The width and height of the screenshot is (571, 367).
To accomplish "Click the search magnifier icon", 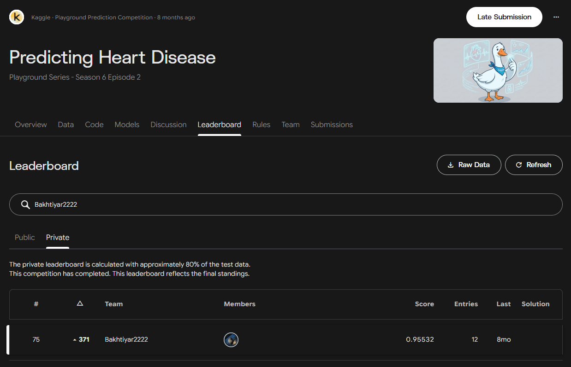I will pos(25,204).
